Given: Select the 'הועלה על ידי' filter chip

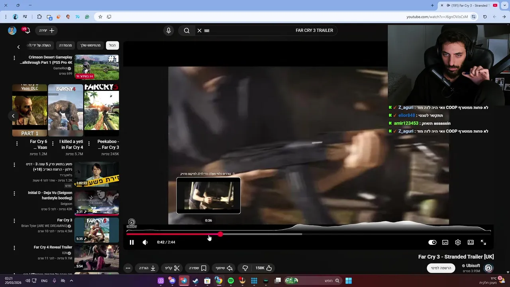Looking at the screenshot, I should 40,45.
